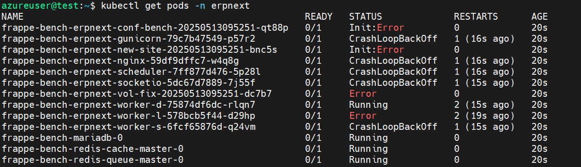Screen dimensions: 581x167
Task: Select the scheduler pod name
Action: (131, 72)
